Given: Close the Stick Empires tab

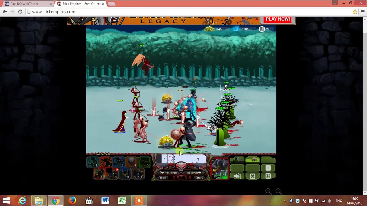Looking at the screenshot, I should [103, 4].
